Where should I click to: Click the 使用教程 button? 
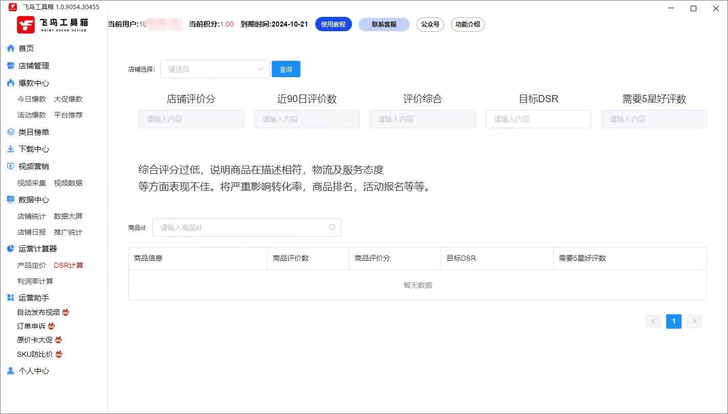pyautogui.click(x=333, y=24)
